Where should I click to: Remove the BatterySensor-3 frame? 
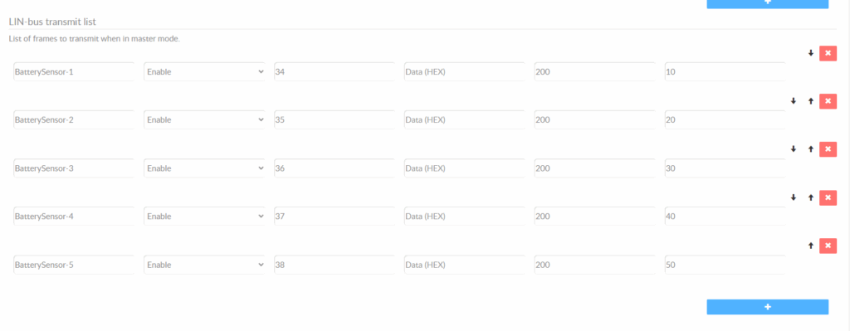click(828, 149)
